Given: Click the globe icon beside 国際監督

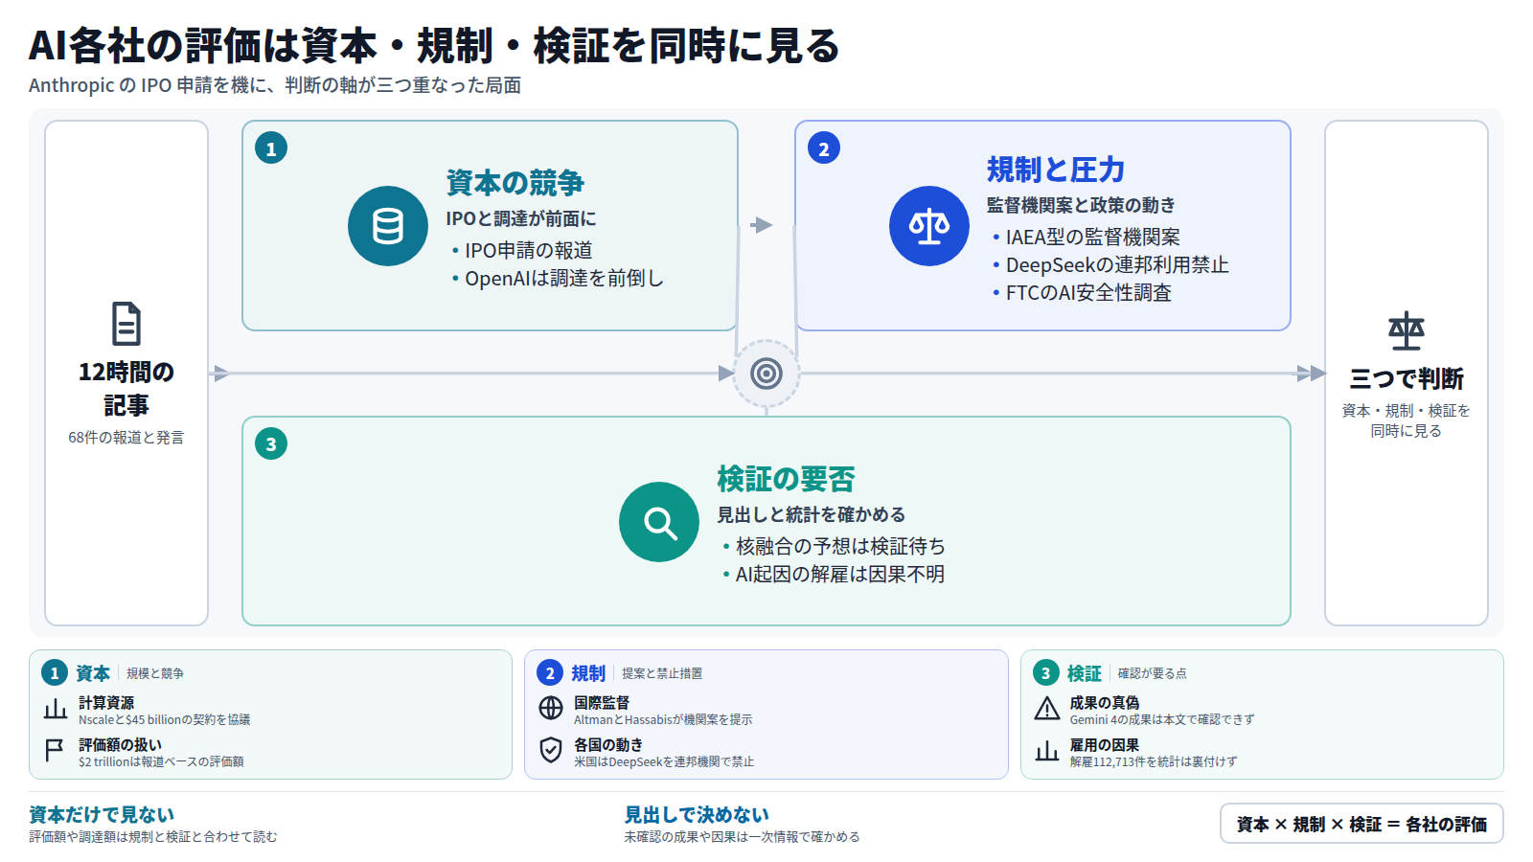Looking at the screenshot, I should [551, 708].
